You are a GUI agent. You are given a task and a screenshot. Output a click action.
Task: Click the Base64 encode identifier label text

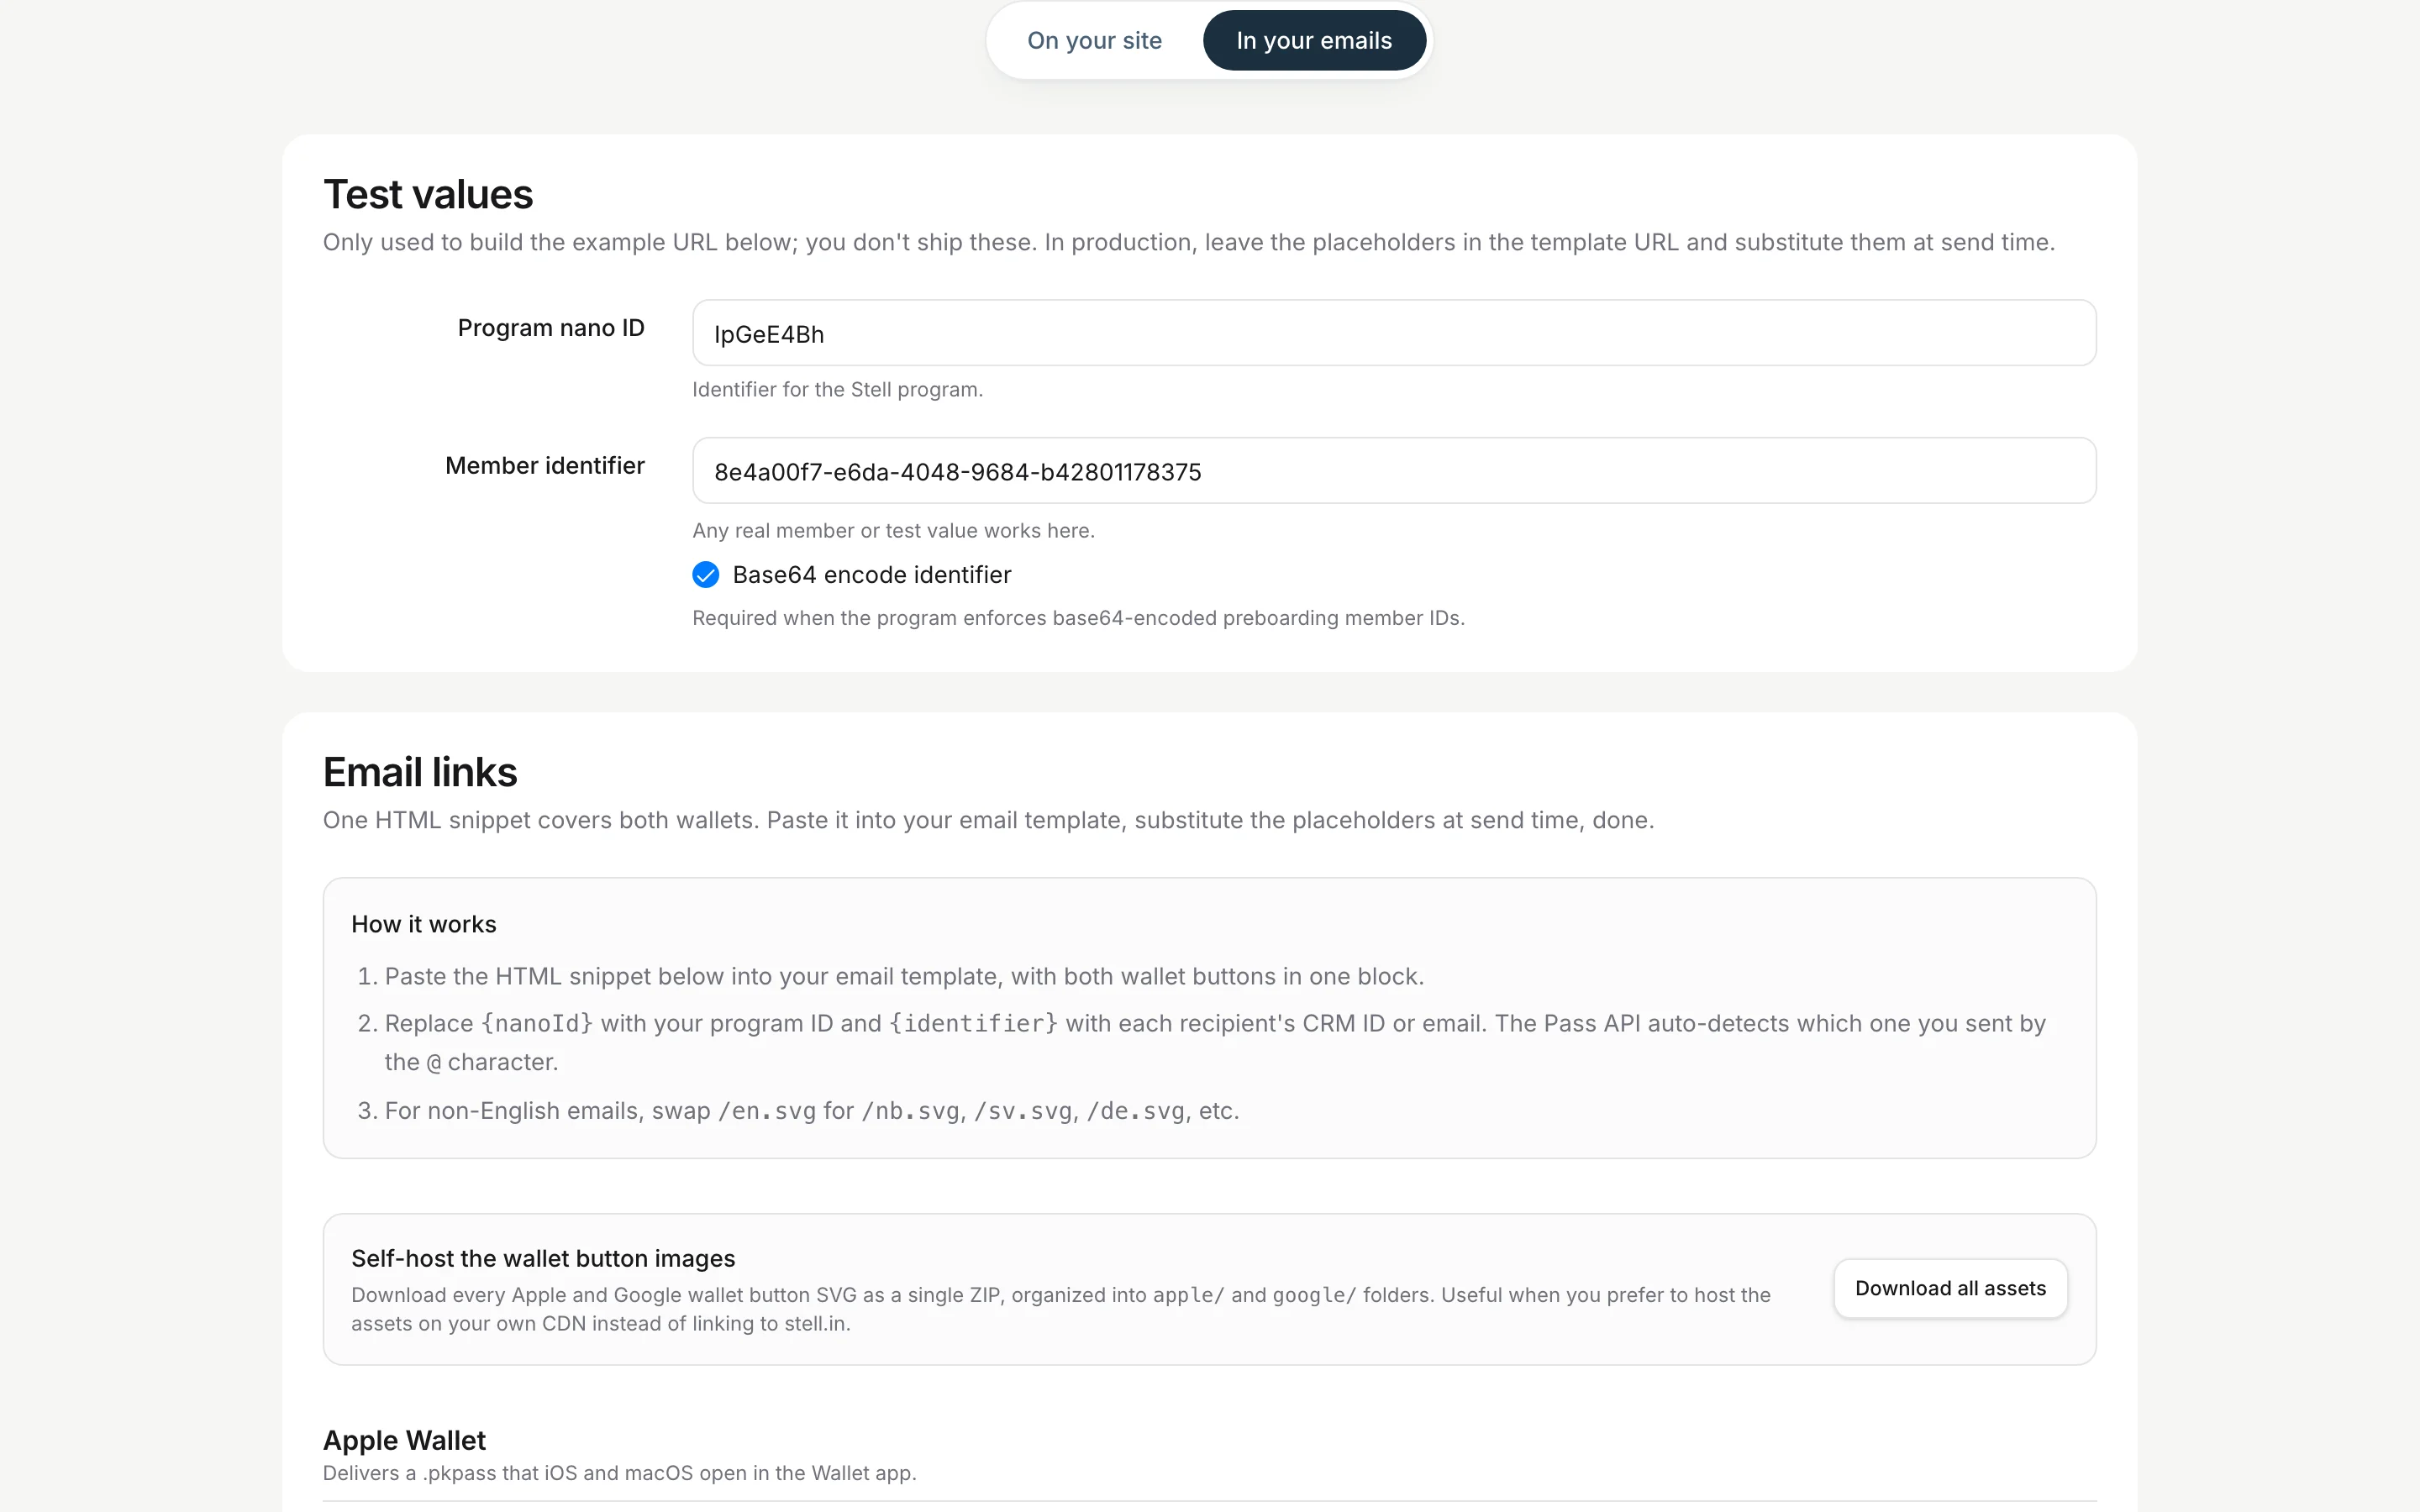pyautogui.click(x=872, y=575)
